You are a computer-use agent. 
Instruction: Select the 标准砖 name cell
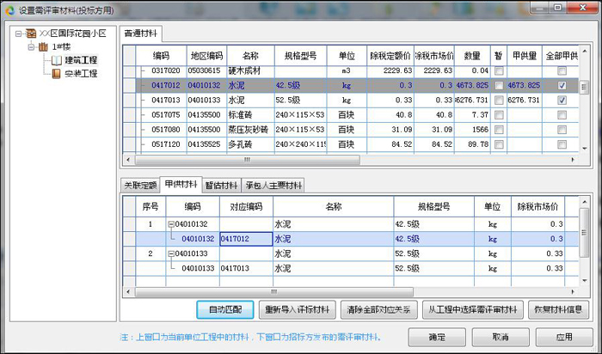[x=250, y=114]
